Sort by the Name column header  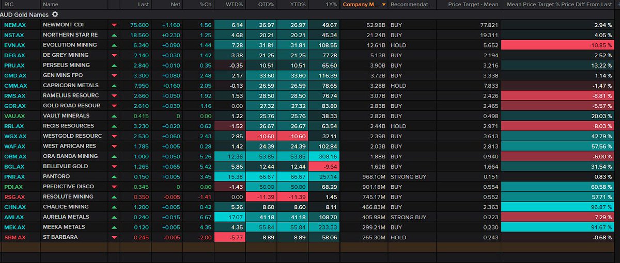pyautogui.click(x=74, y=4)
